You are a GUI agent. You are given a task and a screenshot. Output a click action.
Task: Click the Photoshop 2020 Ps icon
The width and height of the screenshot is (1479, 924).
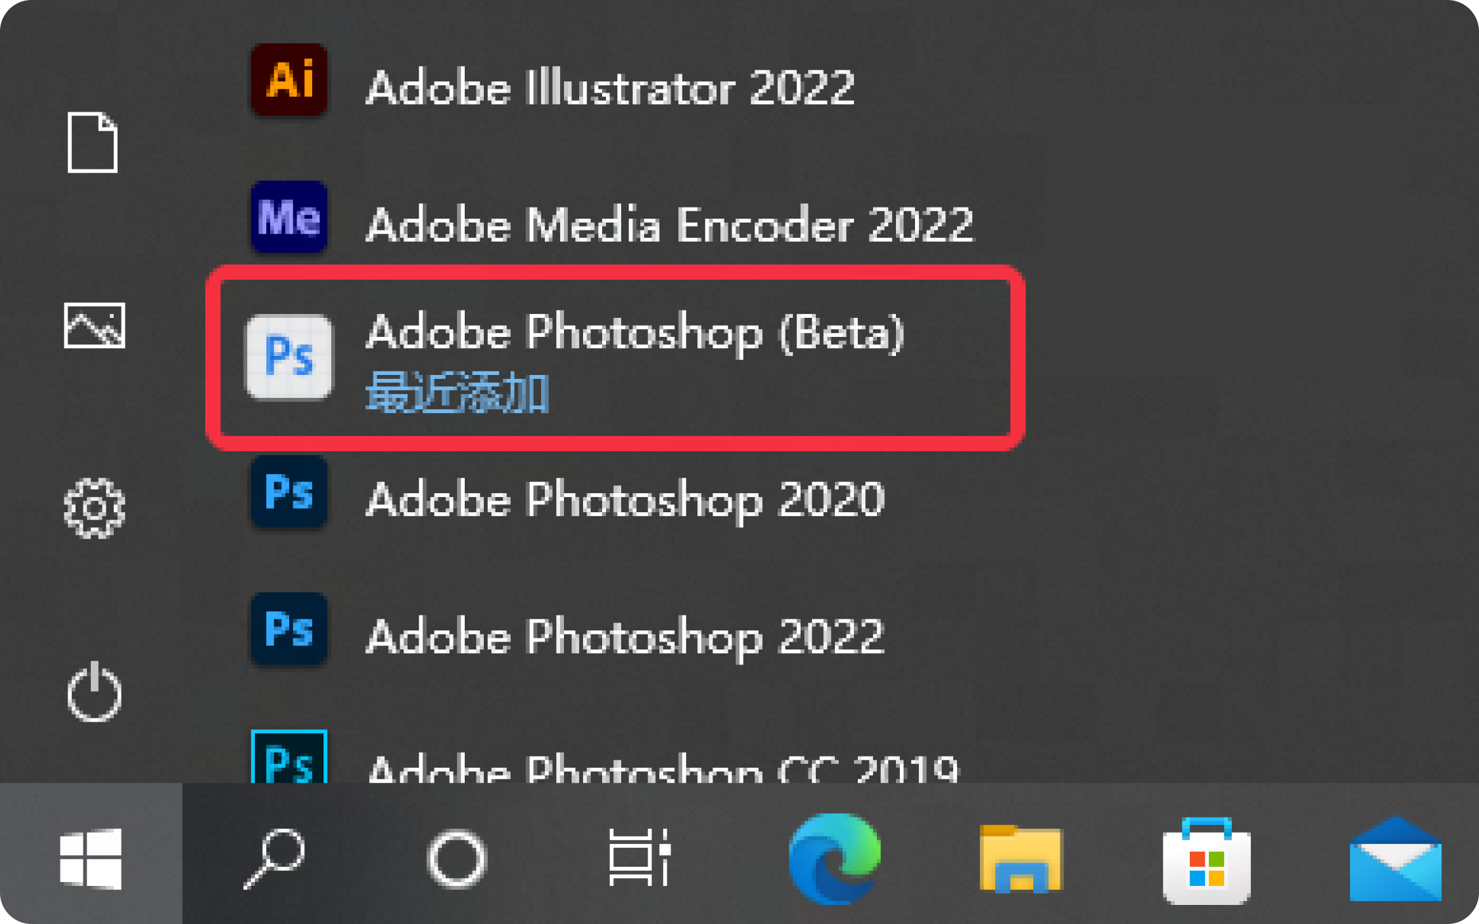289,493
